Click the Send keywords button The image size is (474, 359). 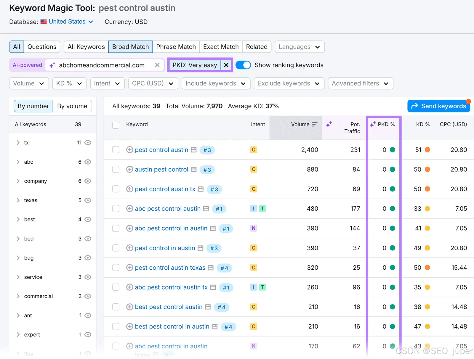439,106
